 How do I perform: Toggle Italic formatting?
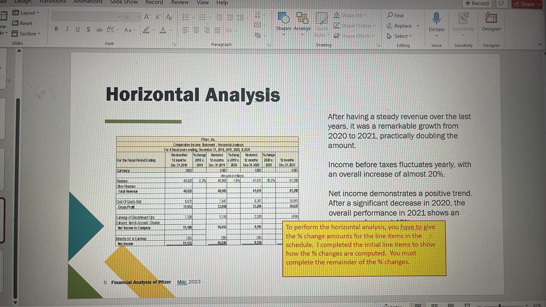coord(67,29)
